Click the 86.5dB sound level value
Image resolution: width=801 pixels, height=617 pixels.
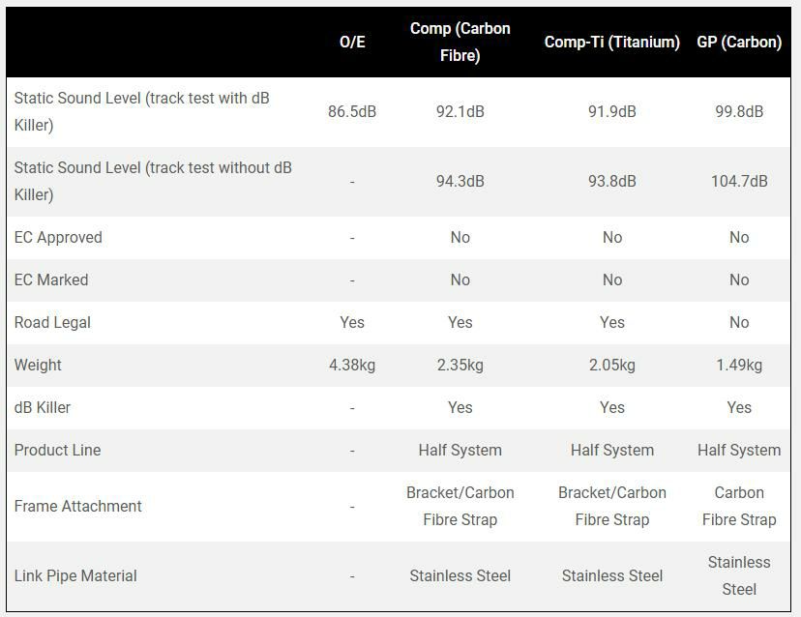coord(352,112)
